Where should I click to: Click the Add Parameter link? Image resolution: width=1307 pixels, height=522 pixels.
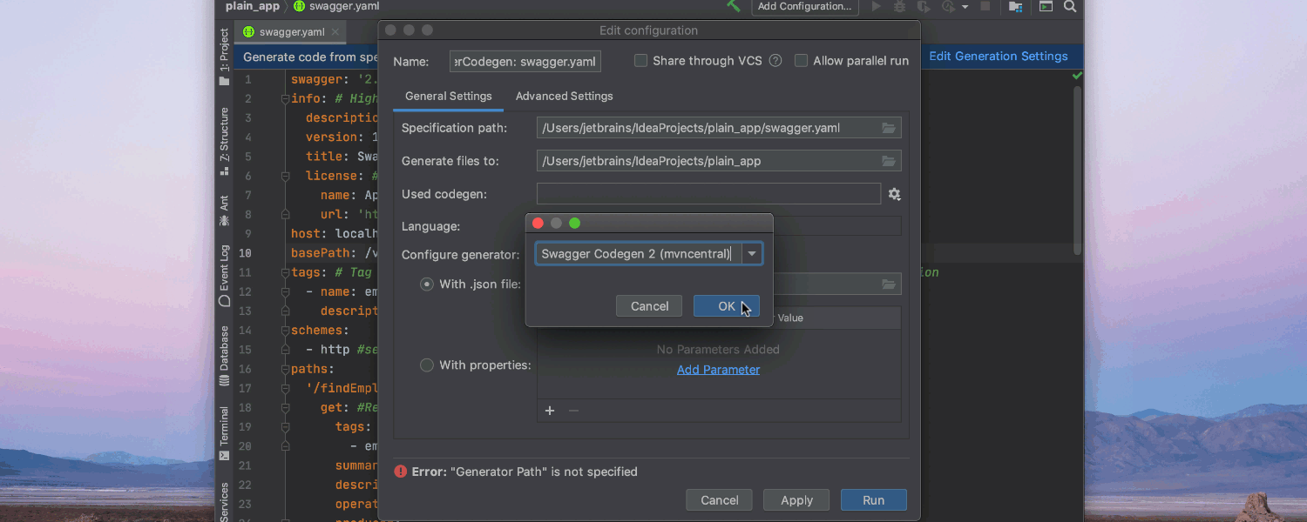tap(718, 370)
